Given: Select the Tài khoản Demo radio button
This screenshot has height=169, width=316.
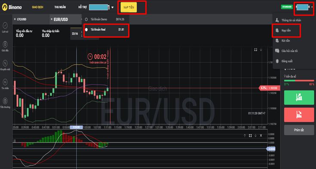Looking at the screenshot, I should (86, 19).
